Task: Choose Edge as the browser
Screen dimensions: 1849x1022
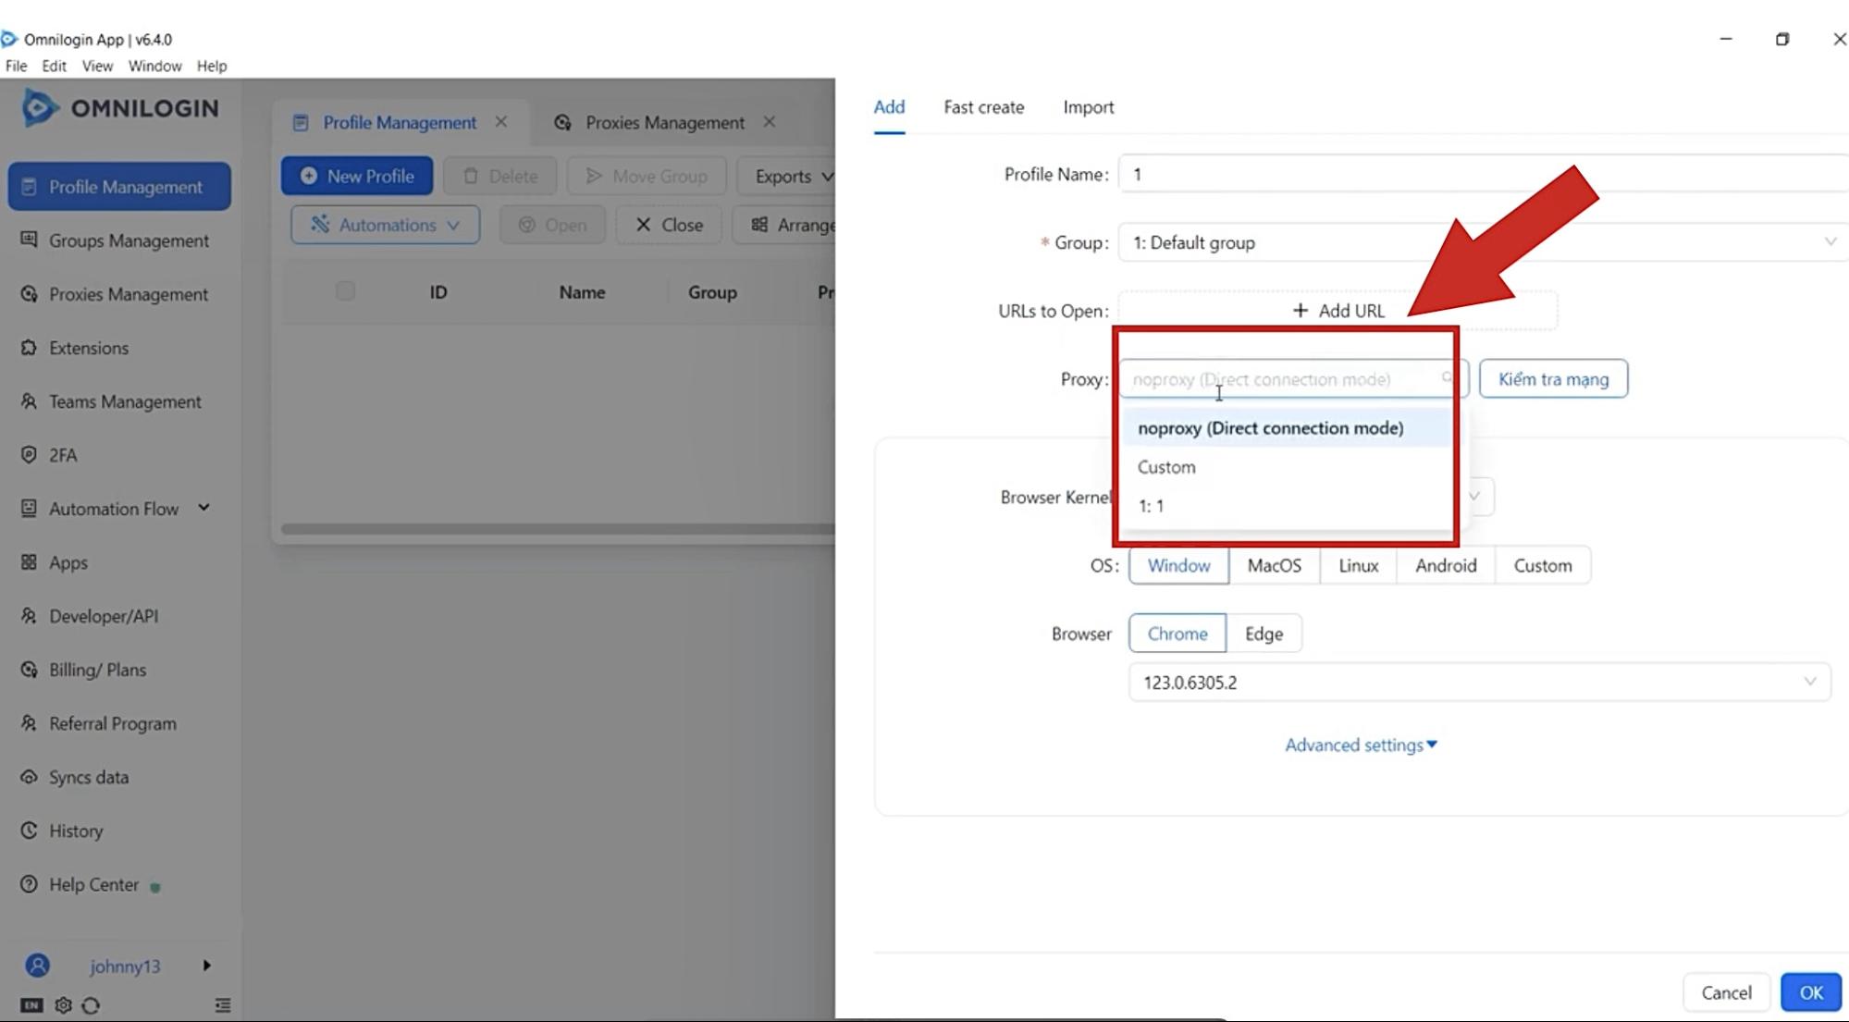Action: [x=1263, y=634]
